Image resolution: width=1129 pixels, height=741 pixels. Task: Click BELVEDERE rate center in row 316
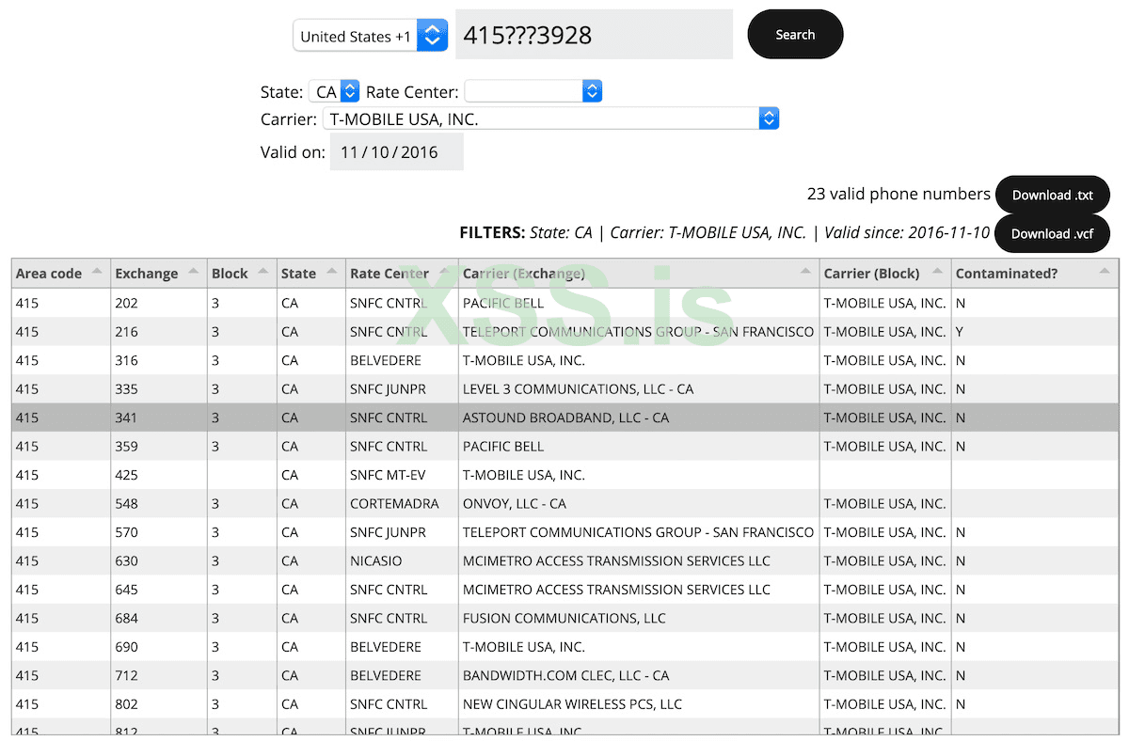402,360
